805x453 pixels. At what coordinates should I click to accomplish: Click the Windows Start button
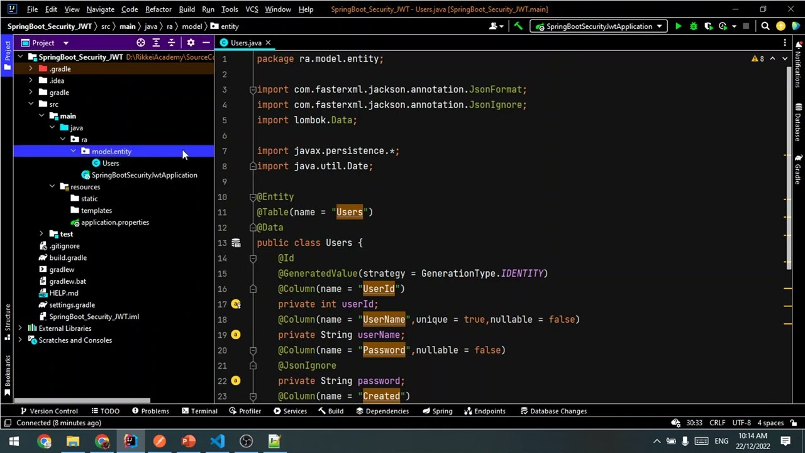[x=14, y=441]
